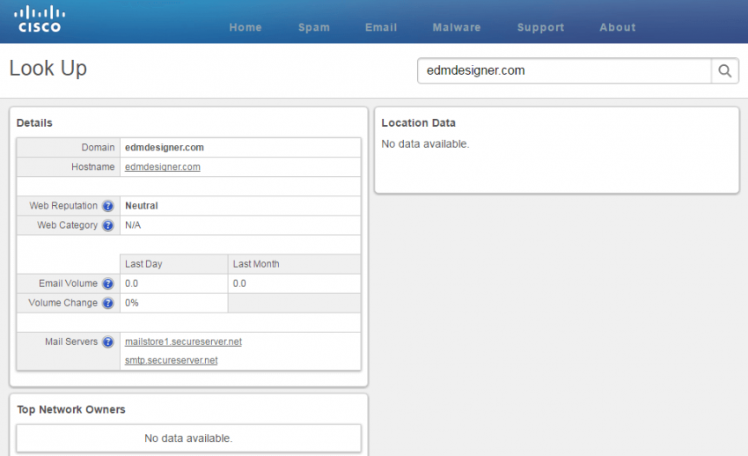This screenshot has width=748, height=456.
Task: Open Volume Change help icon
Action: click(108, 304)
